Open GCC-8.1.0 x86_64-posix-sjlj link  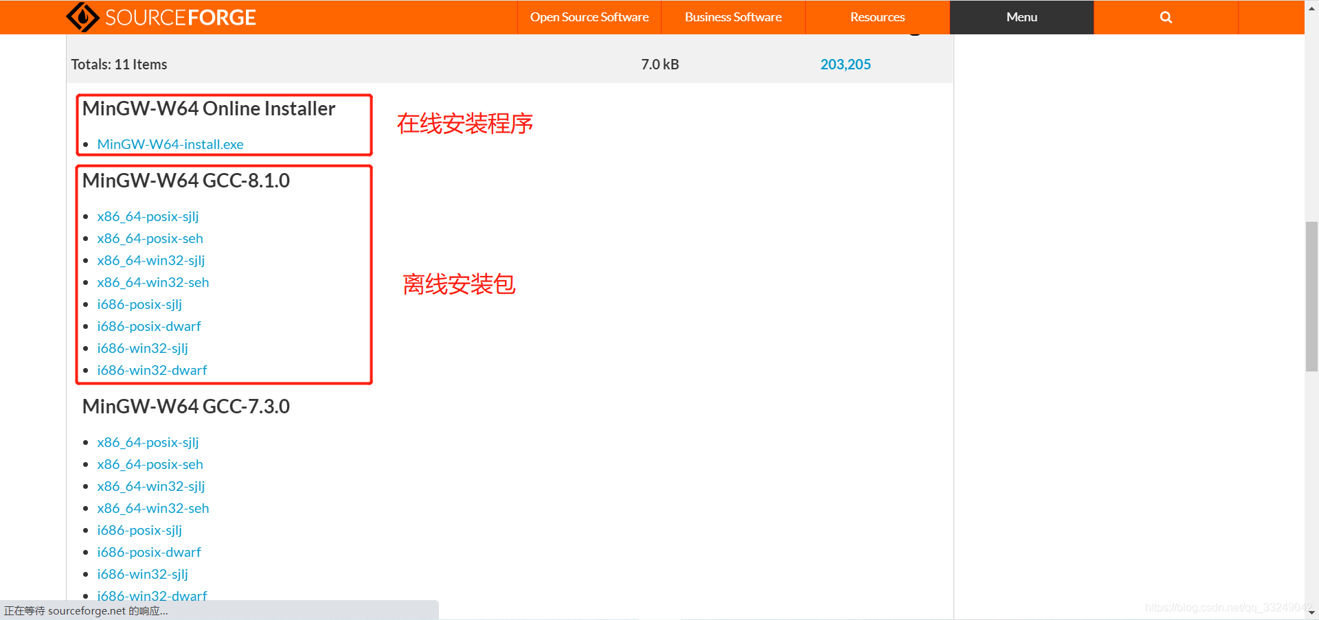[148, 216]
